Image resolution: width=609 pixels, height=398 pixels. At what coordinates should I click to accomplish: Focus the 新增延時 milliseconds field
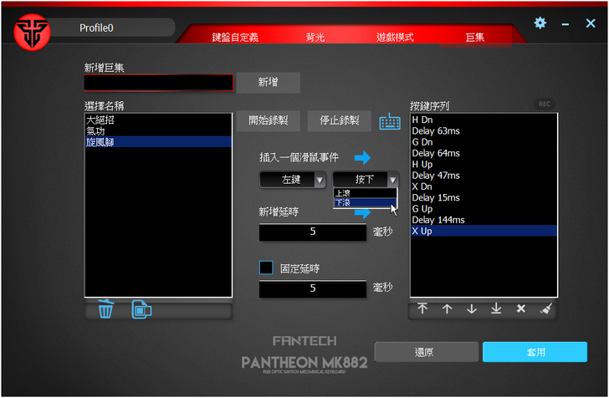[313, 232]
